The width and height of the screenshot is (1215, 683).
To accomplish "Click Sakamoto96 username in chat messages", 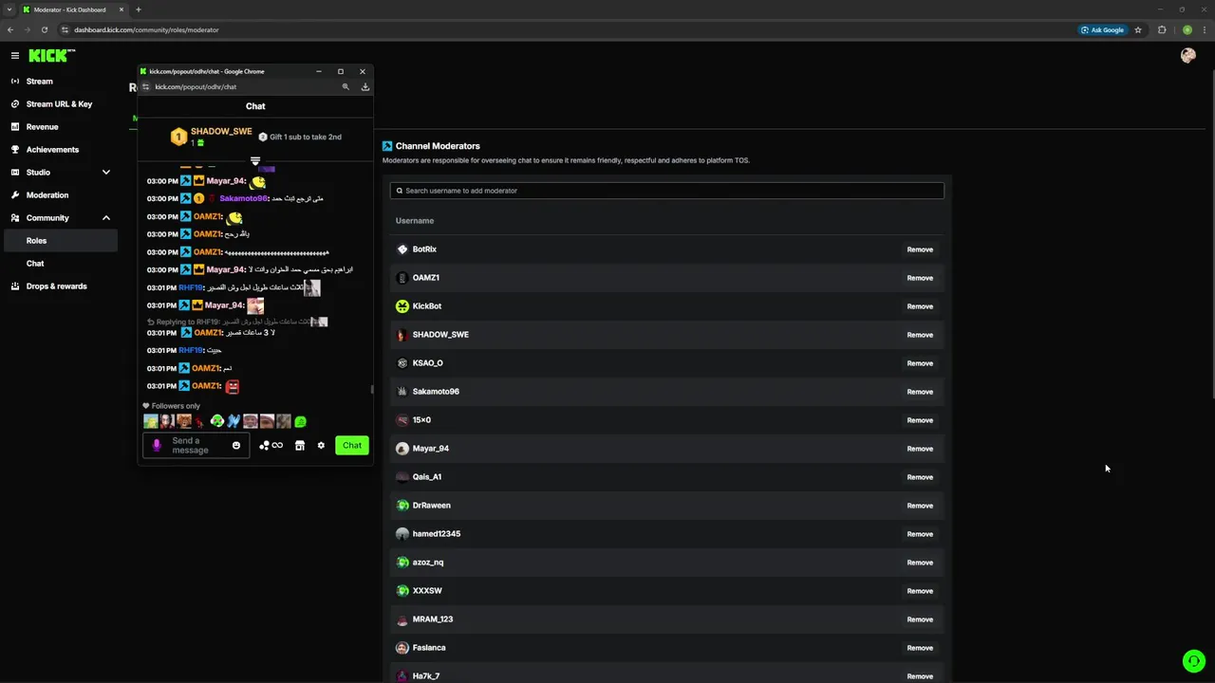I will click(243, 198).
